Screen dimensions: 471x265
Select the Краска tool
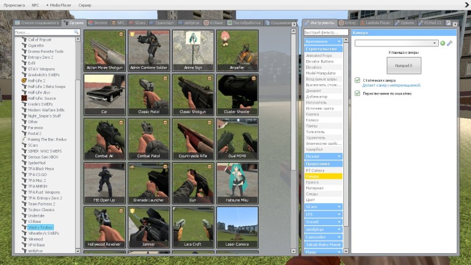click(324, 182)
